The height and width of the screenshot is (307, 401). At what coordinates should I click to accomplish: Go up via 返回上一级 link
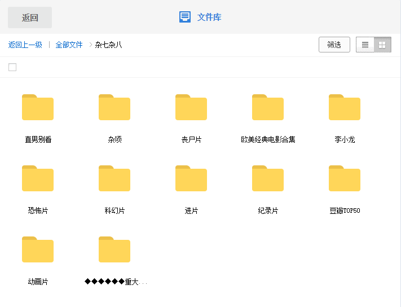[x=25, y=45]
